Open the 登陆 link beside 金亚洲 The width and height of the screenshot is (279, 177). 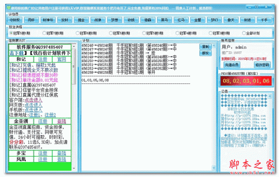(x=61, y=121)
